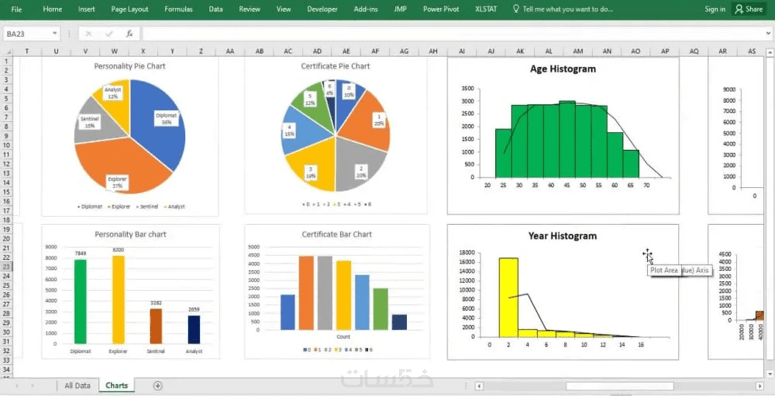Click the Tell me lightbulb icon
Screen dimensions: 775x396
(x=516, y=9)
